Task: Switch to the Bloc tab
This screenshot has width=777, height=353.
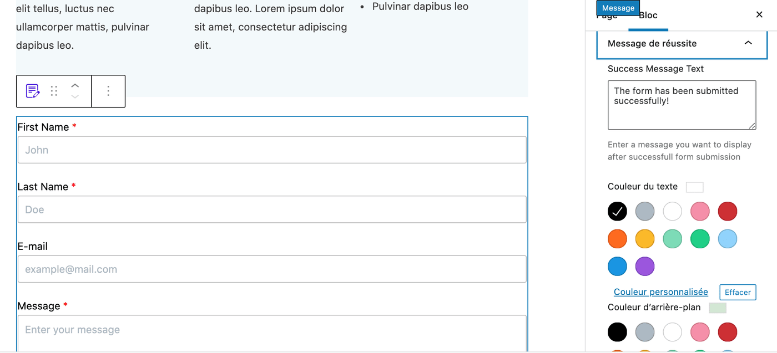Action: pos(648,16)
